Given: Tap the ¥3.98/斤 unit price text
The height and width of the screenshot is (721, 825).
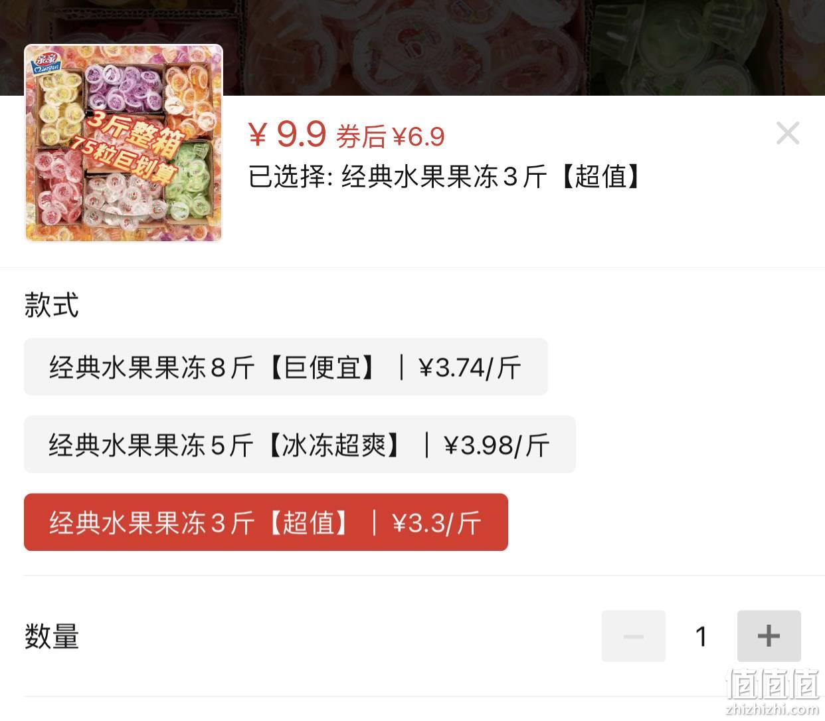Looking at the screenshot, I should pyautogui.click(x=497, y=445).
